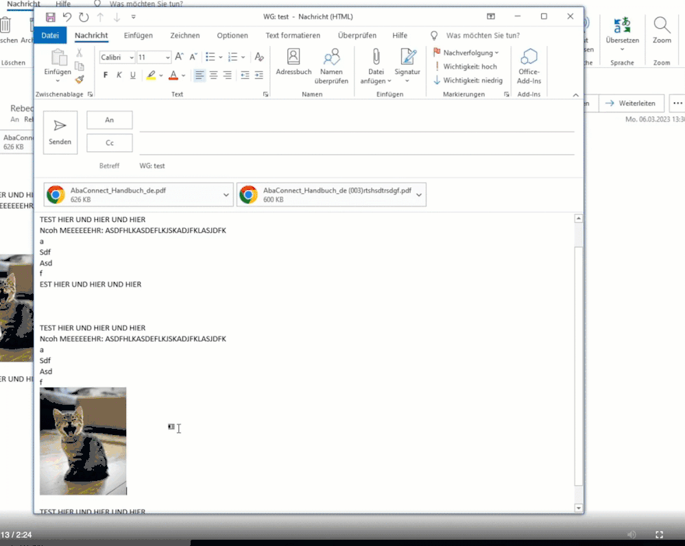Viewport: 685px width, 546px height.
Task: Expand the Text group dialog launcher
Action: pyautogui.click(x=265, y=95)
